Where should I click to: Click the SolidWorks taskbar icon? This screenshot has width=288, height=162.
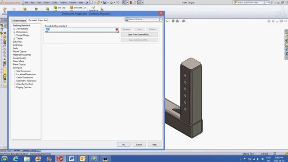coord(60,159)
